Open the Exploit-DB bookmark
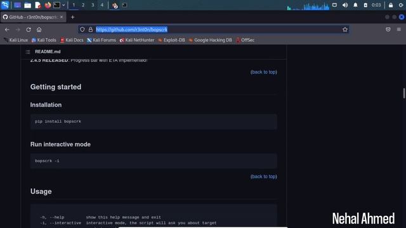Image resolution: width=406 pixels, height=228 pixels. pos(171,40)
